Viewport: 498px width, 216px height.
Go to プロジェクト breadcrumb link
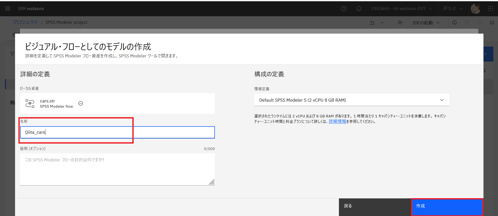[25, 22]
